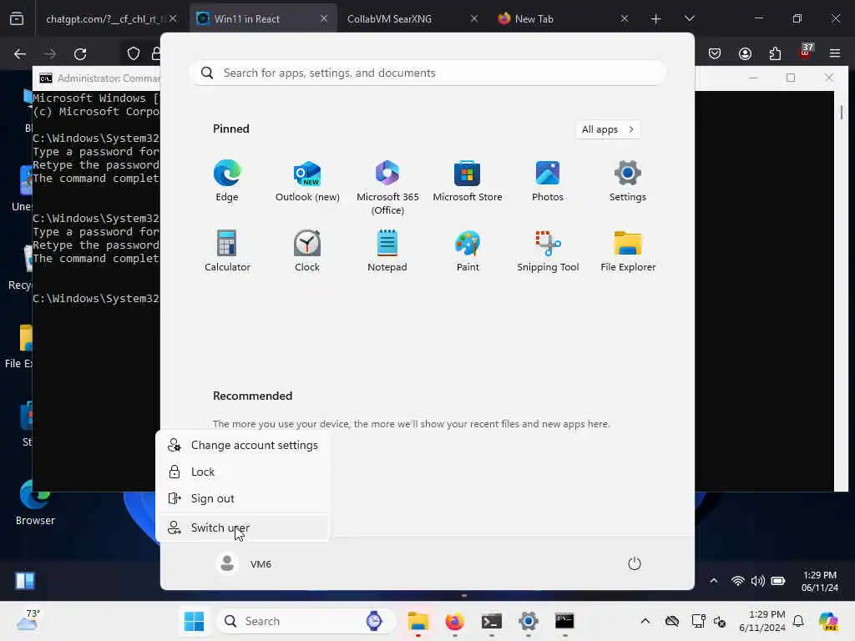Launch Outlook (new) from Pinned

click(x=307, y=181)
